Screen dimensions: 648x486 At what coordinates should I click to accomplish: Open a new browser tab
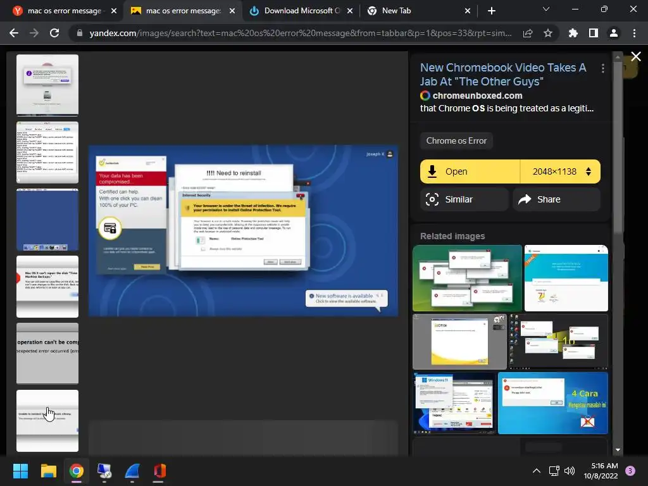pos(491,11)
